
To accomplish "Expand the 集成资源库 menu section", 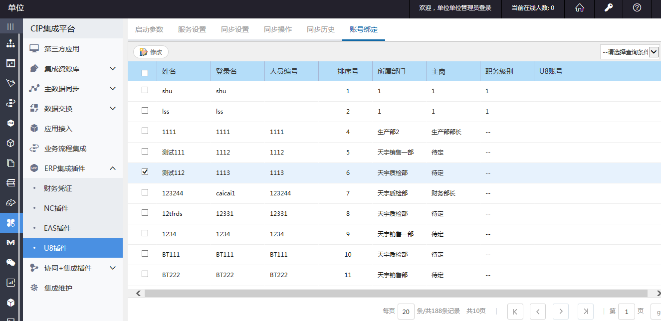I will click(x=113, y=69).
